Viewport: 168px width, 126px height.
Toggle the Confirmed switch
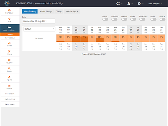(114, 19)
